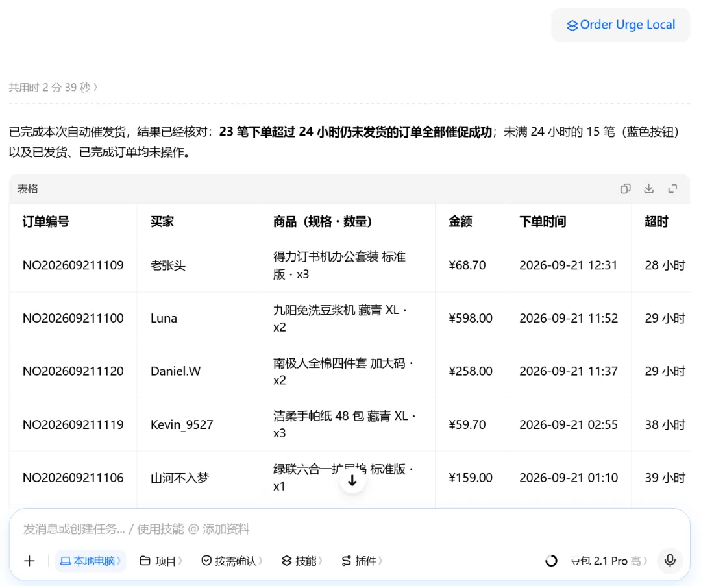This screenshot has width=701, height=586.
Task: Click buyer name 山河不入梦
Action: pyautogui.click(x=180, y=478)
